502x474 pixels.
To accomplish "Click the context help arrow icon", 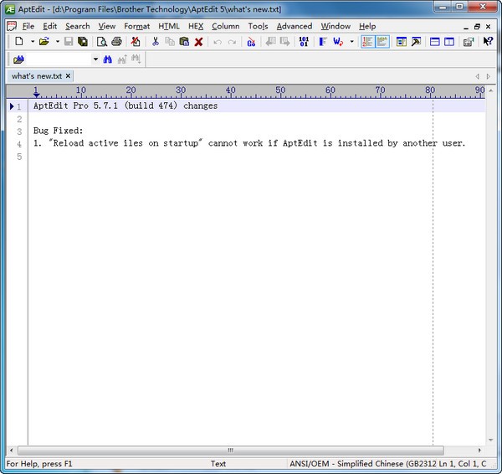I will coord(488,42).
